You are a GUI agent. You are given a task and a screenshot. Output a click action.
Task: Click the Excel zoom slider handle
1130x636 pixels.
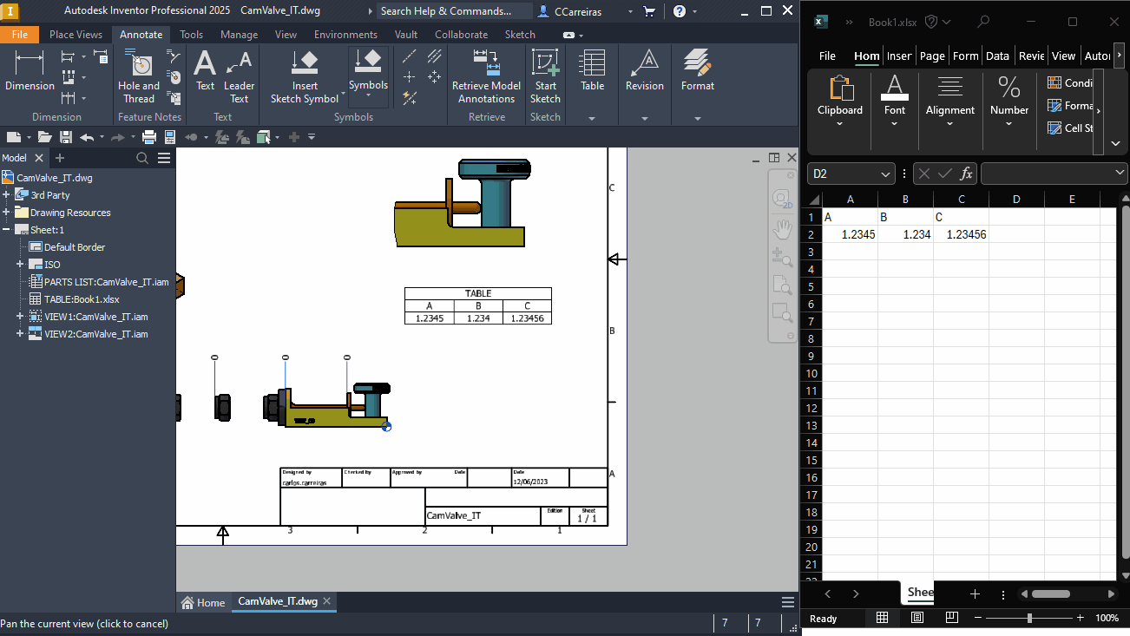point(1029,618)
